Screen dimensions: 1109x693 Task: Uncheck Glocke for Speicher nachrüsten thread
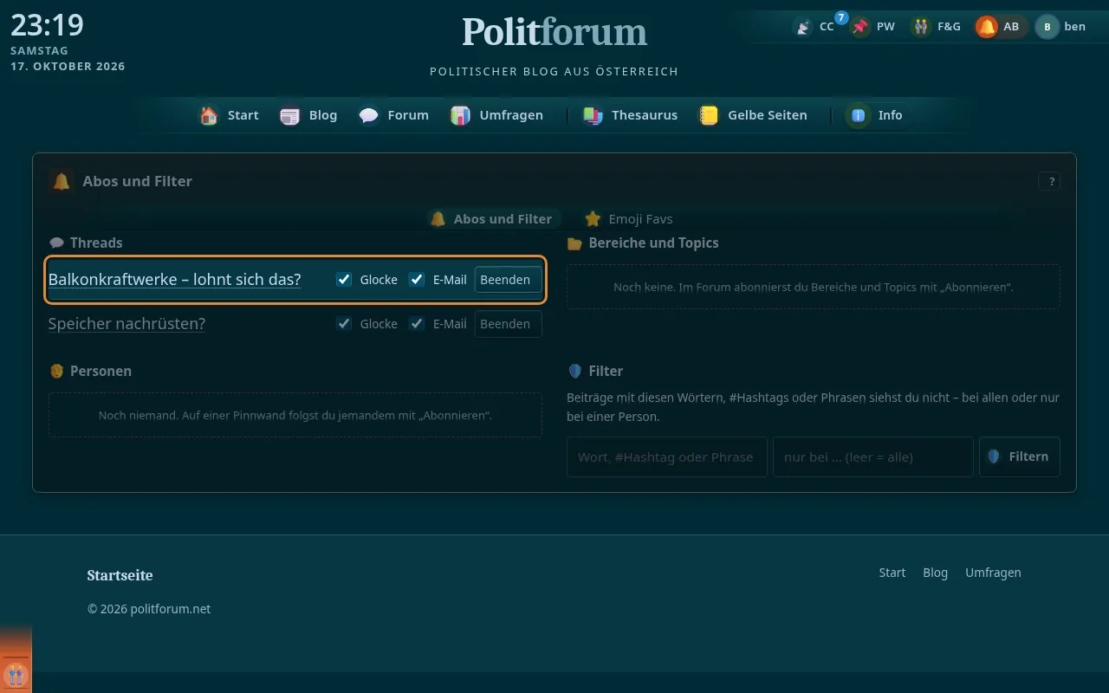point(344,324)
